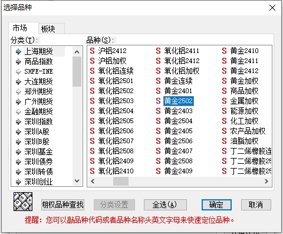
Task: Click arrow icon beside 深圳转债
Action: click(18, 172)
